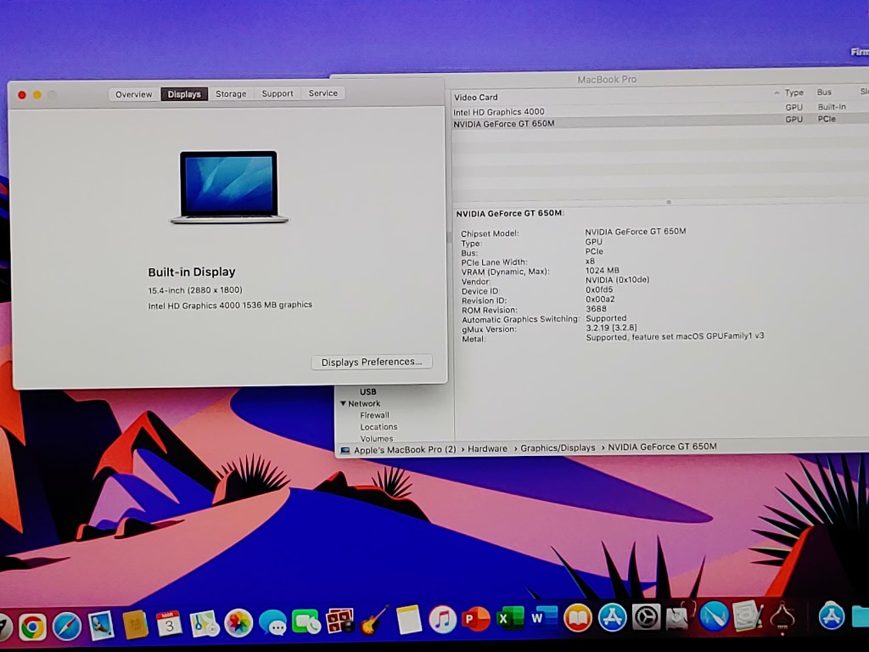Click the Displays Preferences button
869x652 pixels.
pos(372,362)
